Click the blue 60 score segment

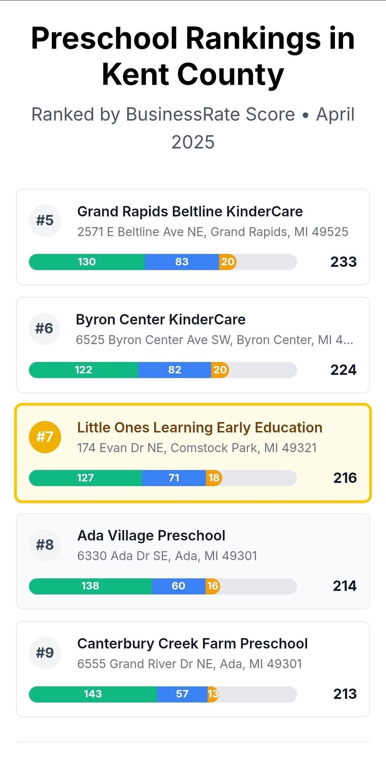[179, 586]
